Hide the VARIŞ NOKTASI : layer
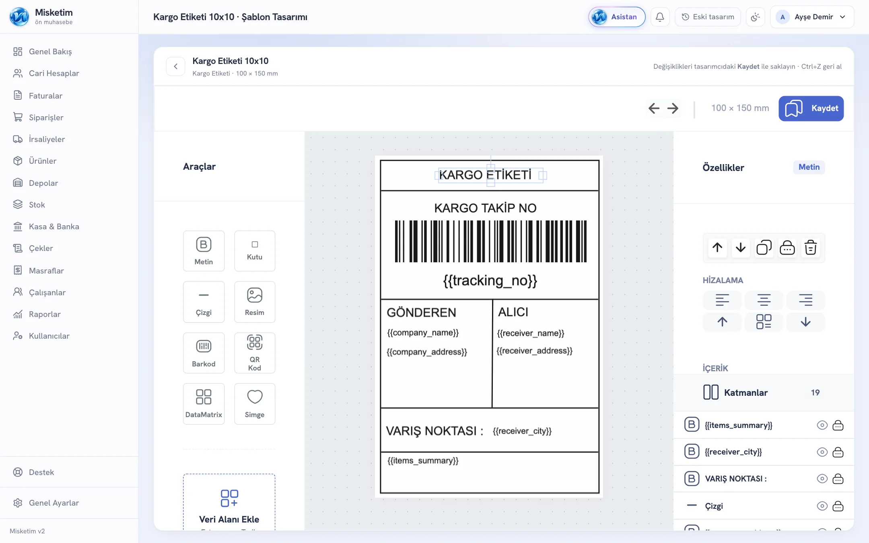869x543 pixels. click(x=822, y=479)
